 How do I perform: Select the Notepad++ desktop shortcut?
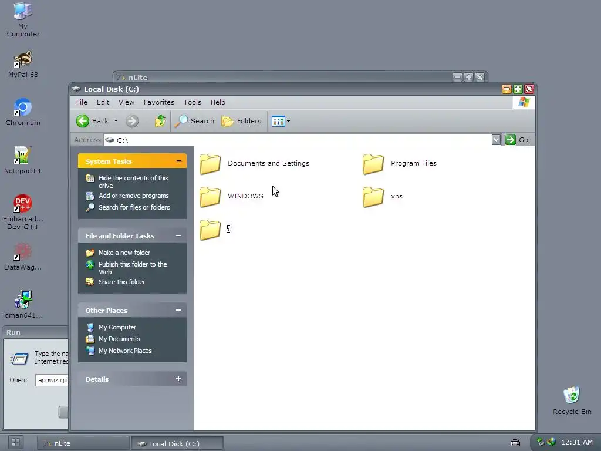(x=23, y=160)
